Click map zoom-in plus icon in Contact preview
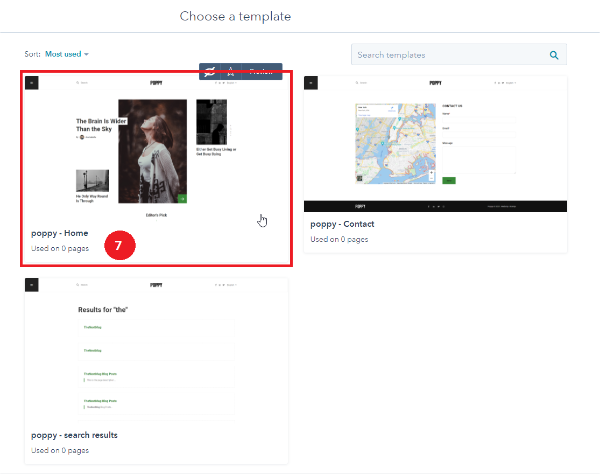 point(431,173)
